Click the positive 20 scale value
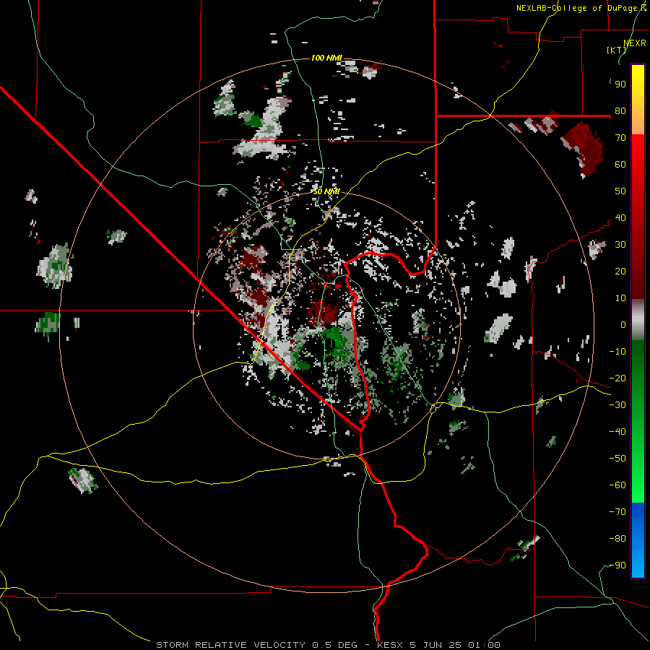 click(x=620, y=271)
